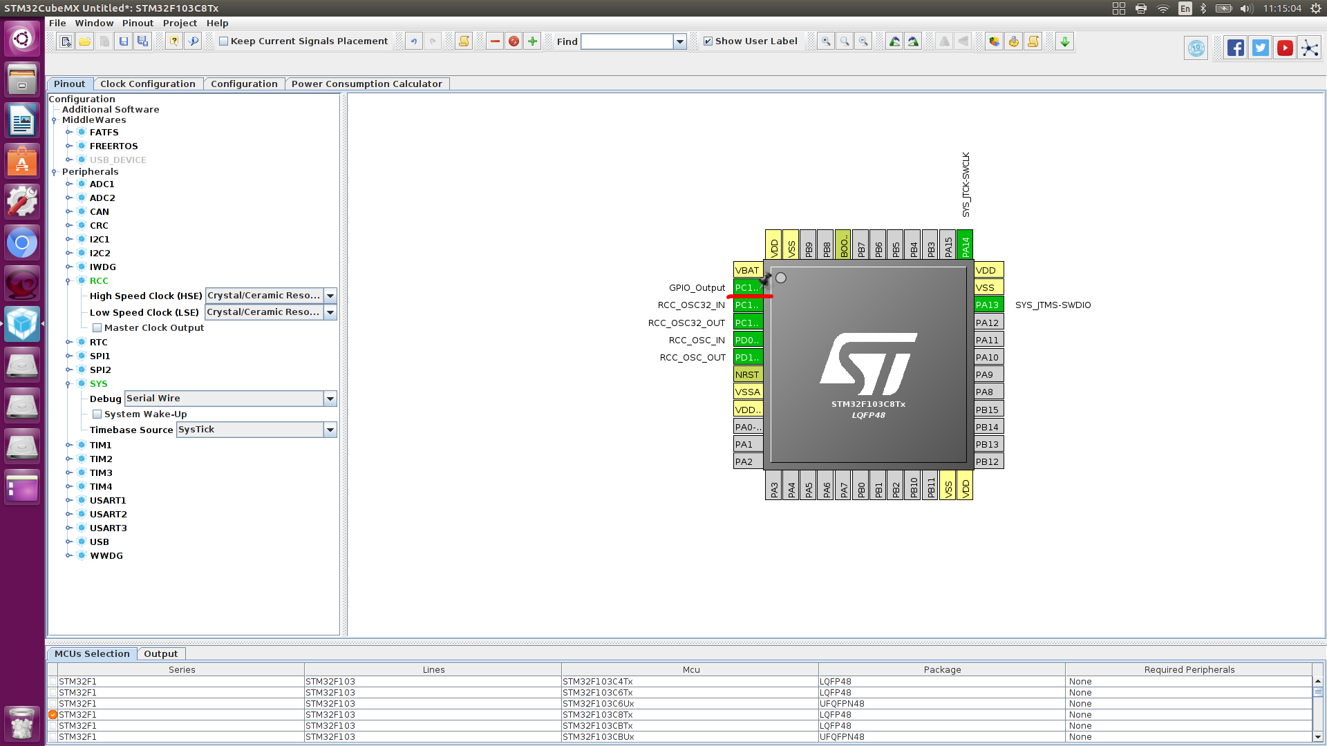The height and width of the screenshot is (746, 1327).
Task: Click the Load Project folder icon
Action: click(x=85, y=41)
